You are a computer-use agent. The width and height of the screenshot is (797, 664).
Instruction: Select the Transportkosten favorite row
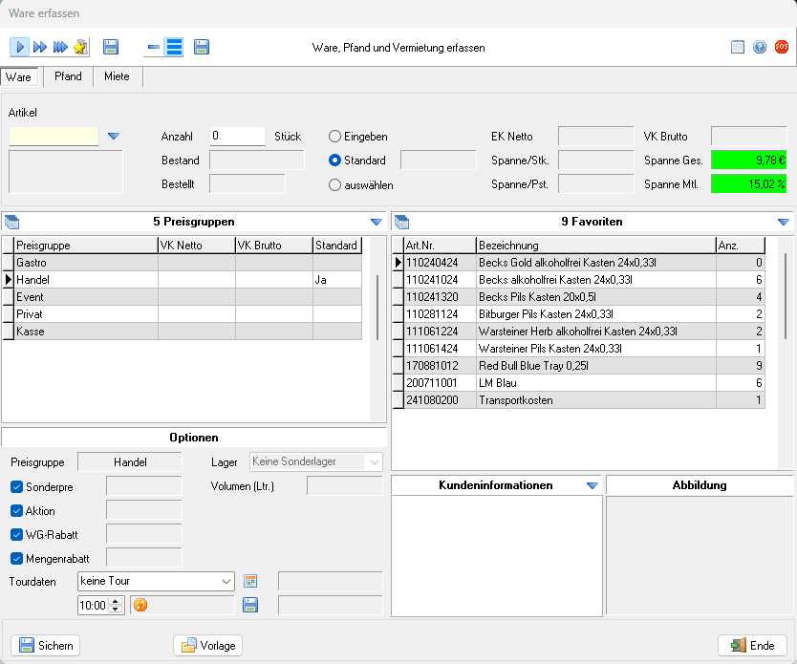tap(579, 401)
